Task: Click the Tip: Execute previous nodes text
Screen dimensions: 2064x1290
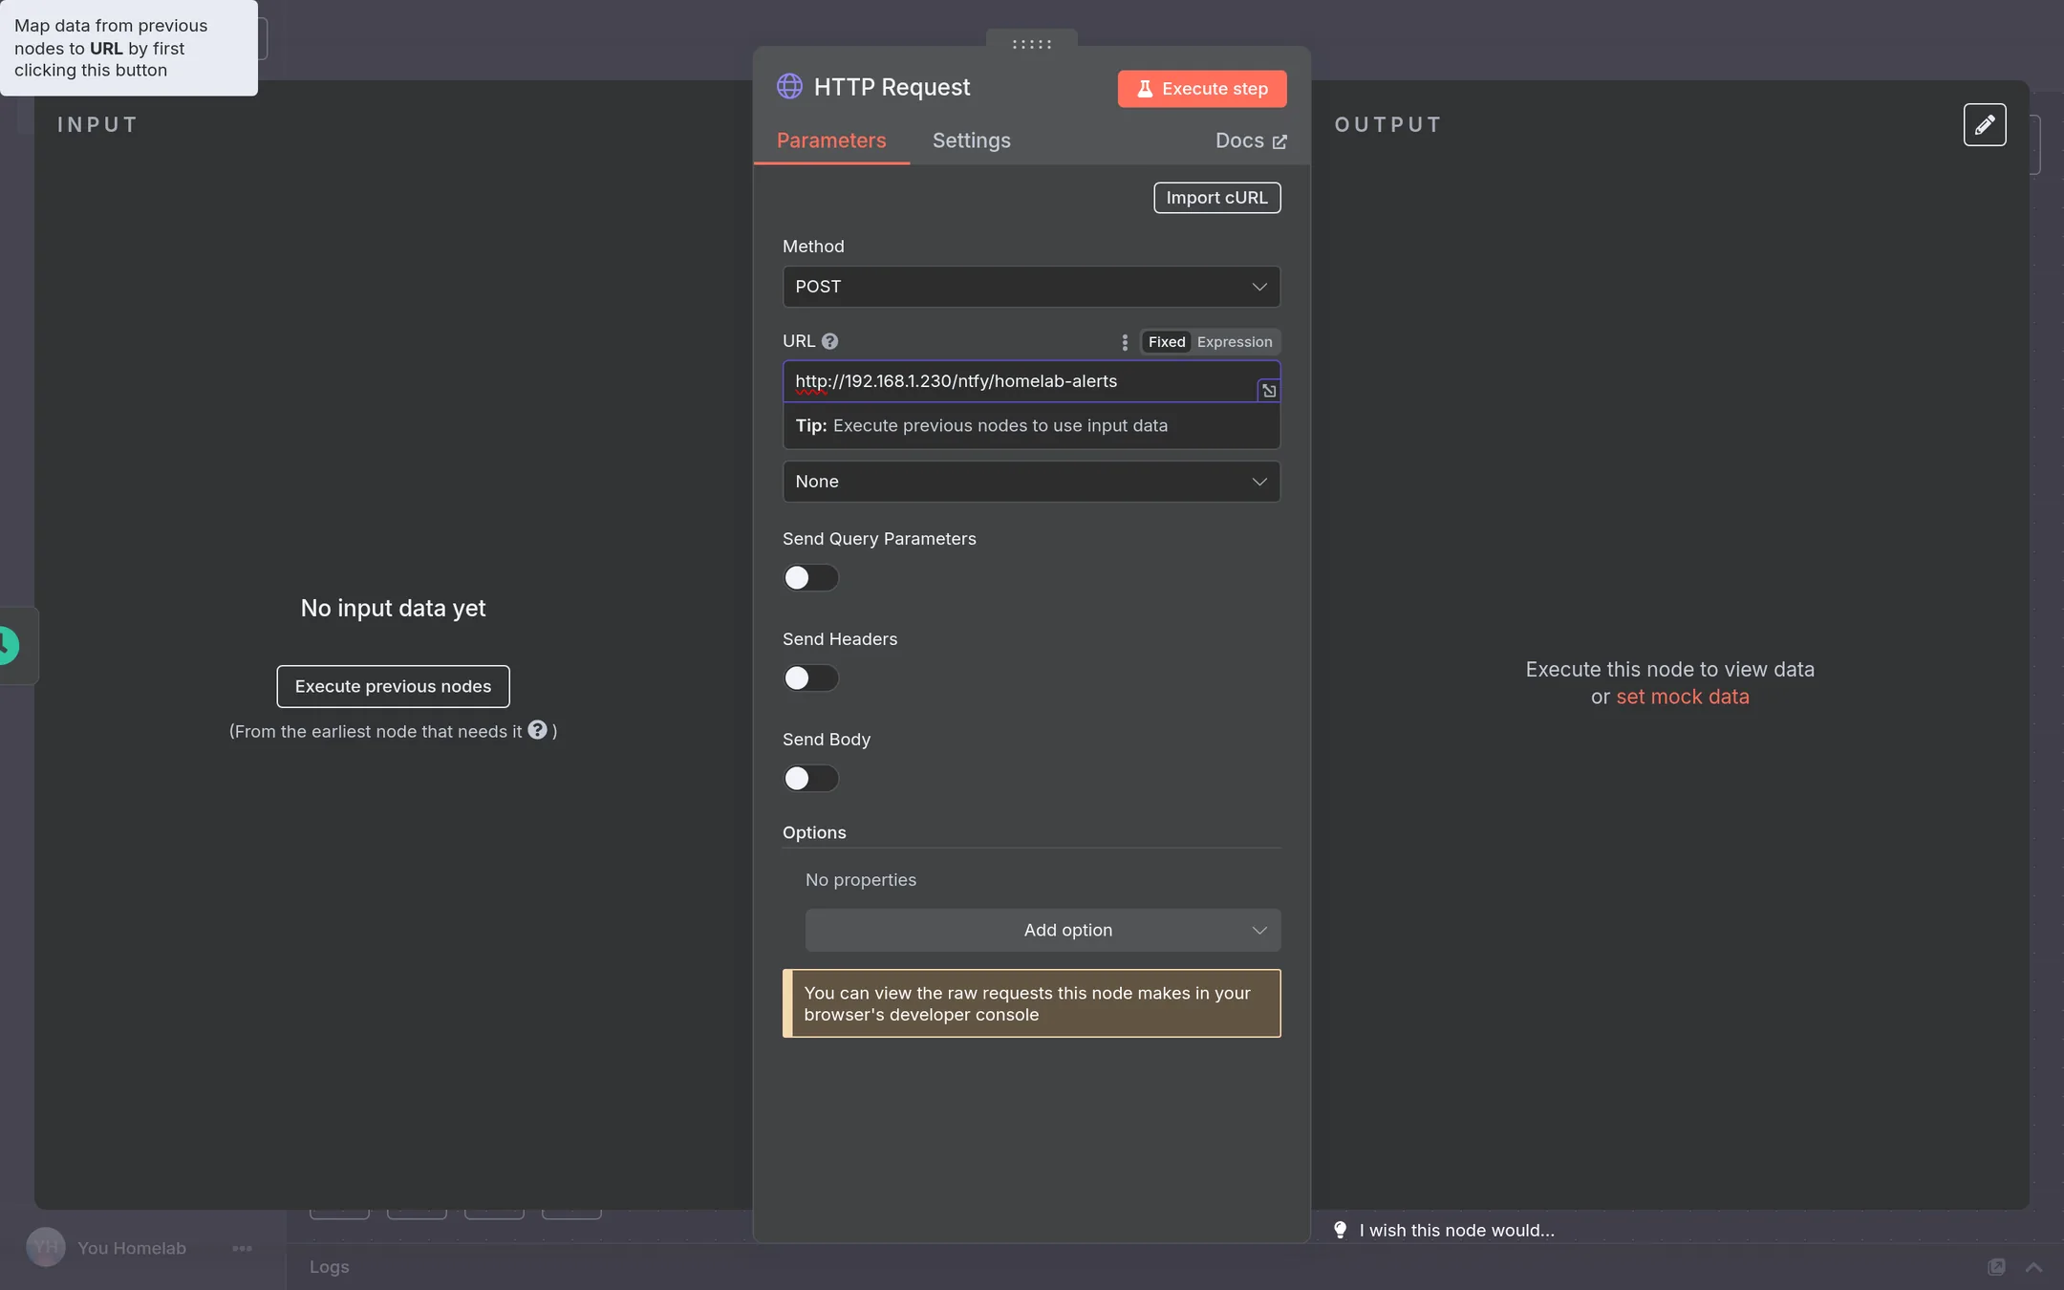Action: click(981, 425)
